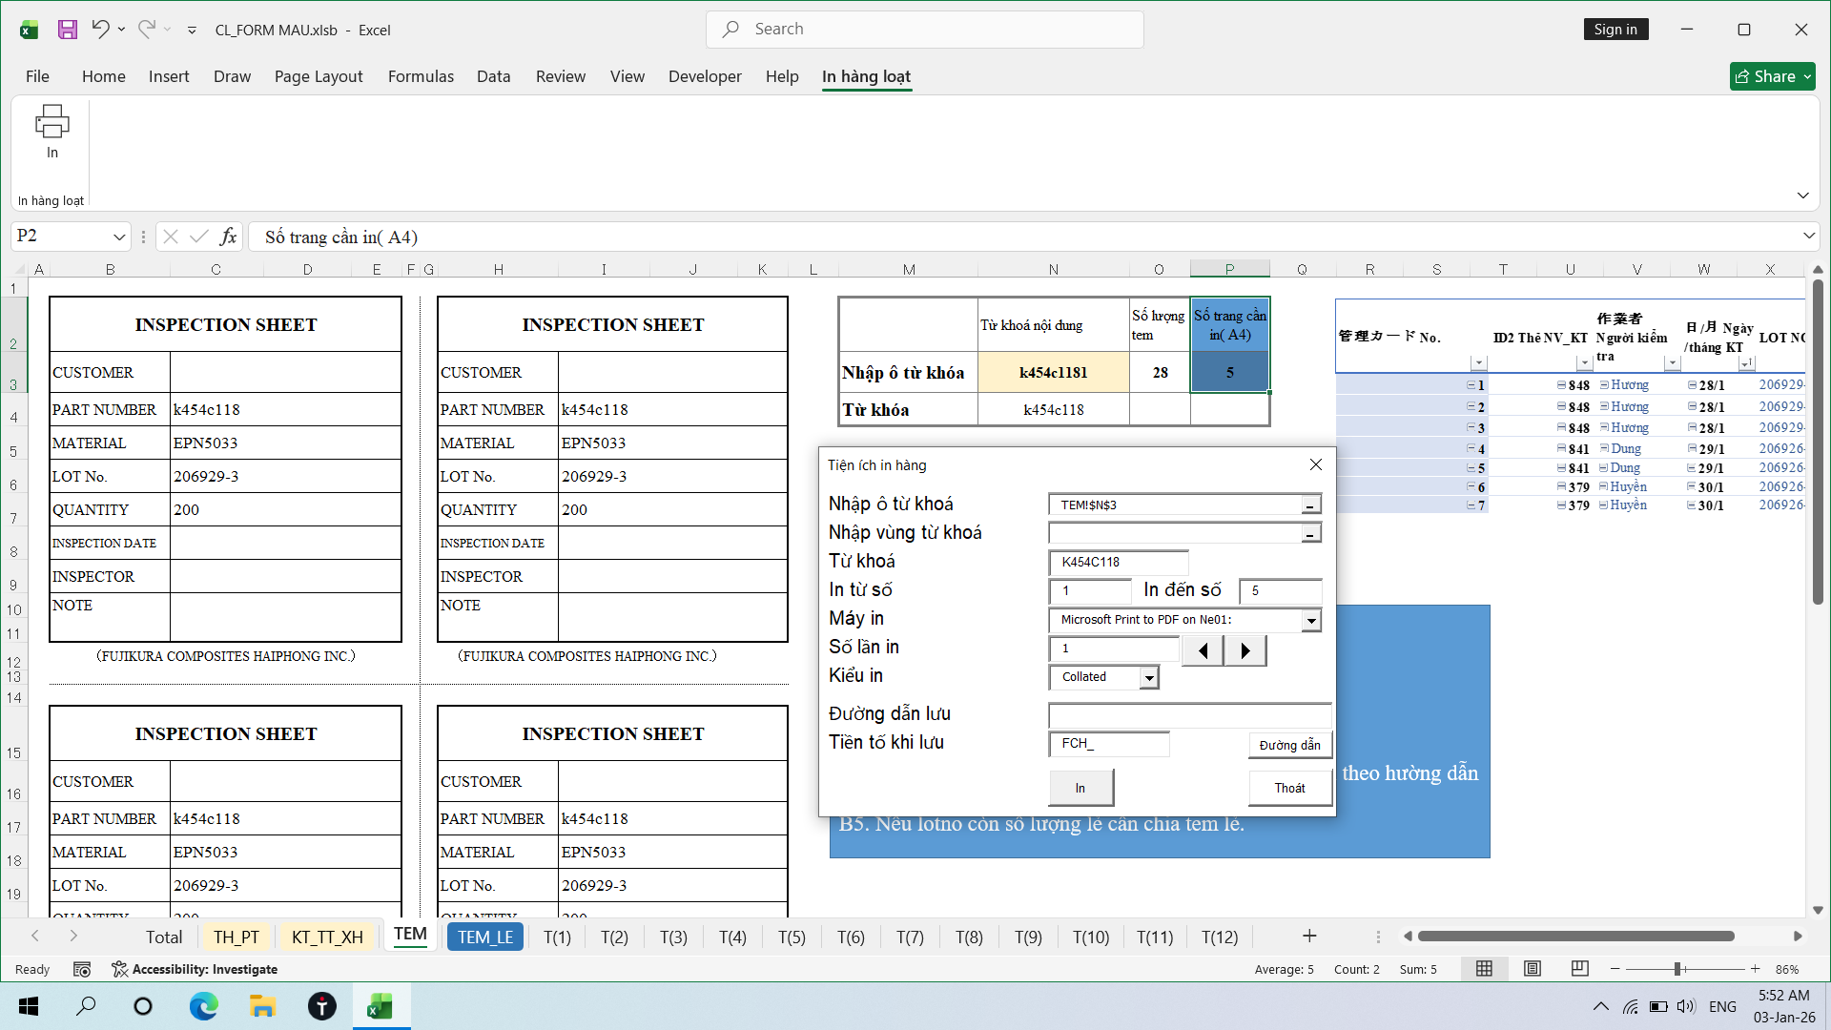
Task: Click the insert function fx icon
Action: 228,237
